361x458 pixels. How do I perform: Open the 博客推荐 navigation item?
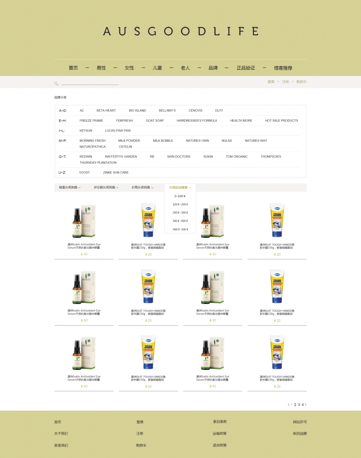click(x=283, y=68)
